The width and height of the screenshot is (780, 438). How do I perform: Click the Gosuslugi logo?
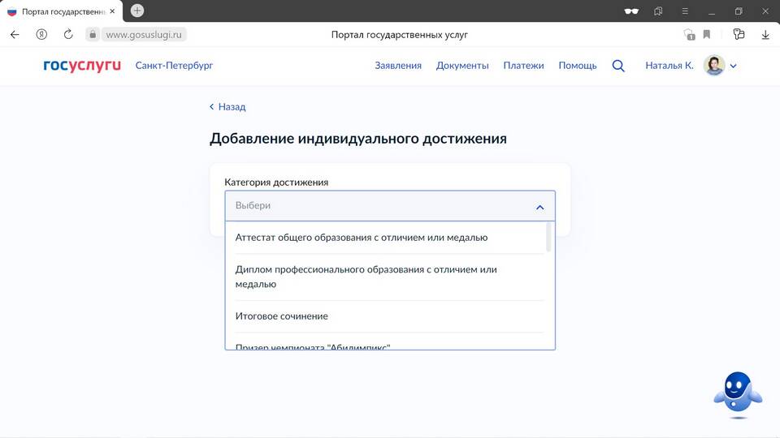click(x=82, y=66)
